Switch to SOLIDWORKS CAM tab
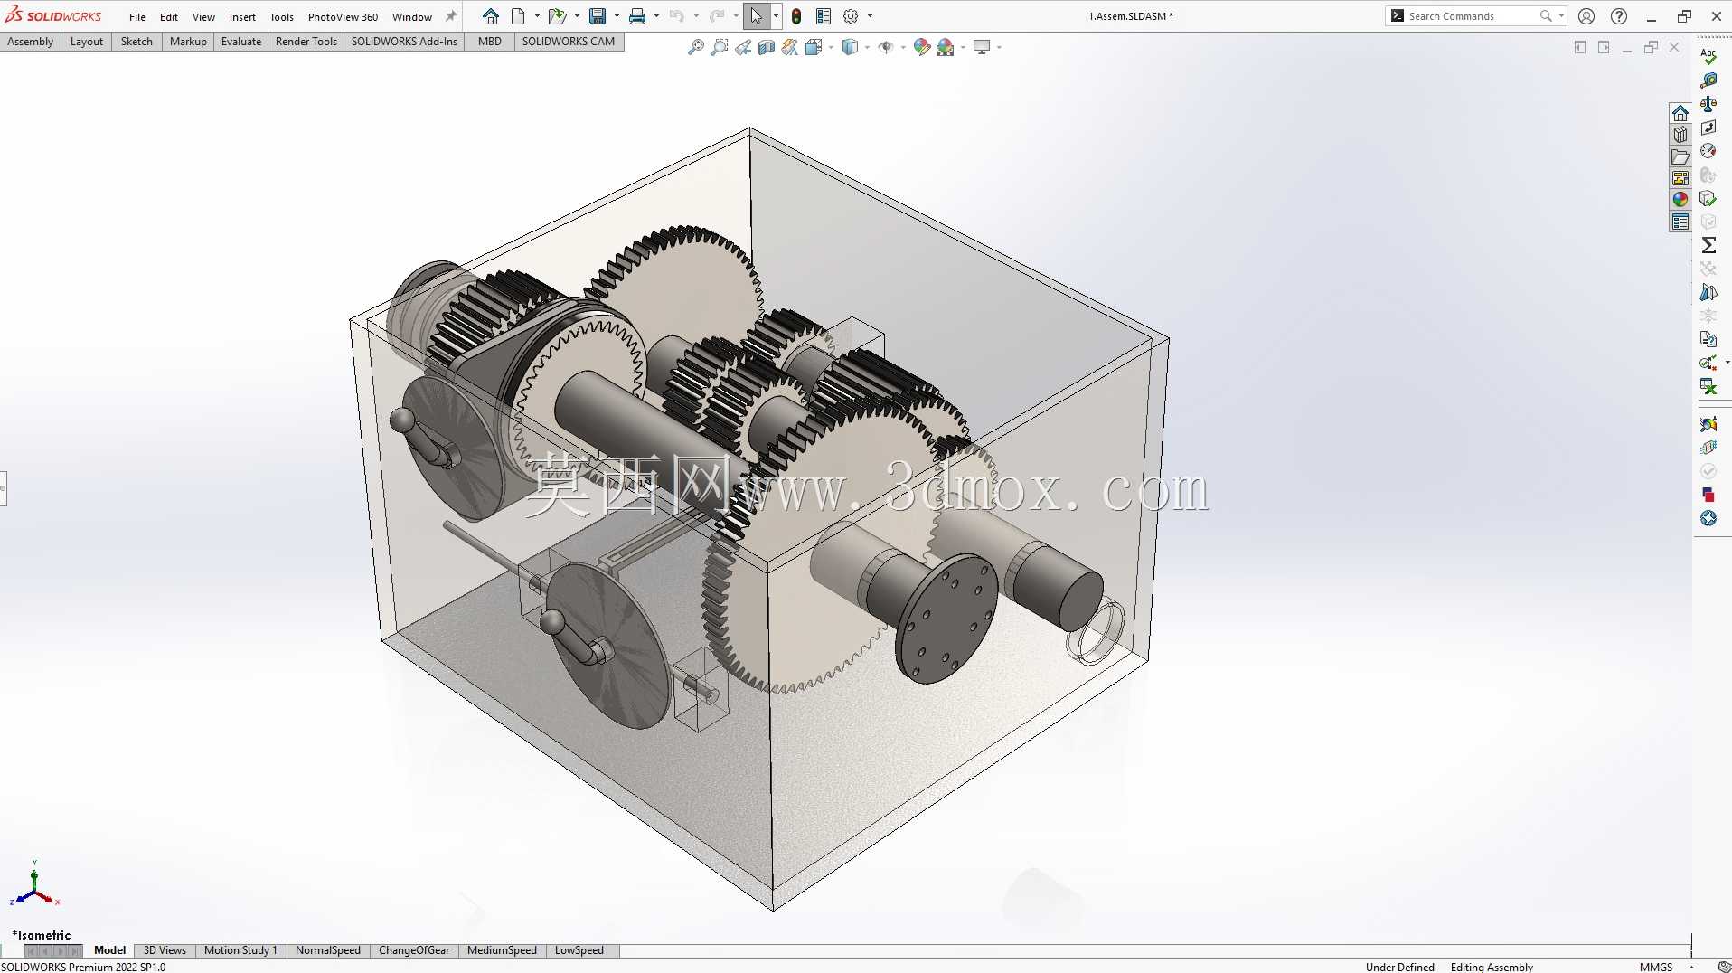The height and width of the screenshot is (973, 1732). point(568,42)
